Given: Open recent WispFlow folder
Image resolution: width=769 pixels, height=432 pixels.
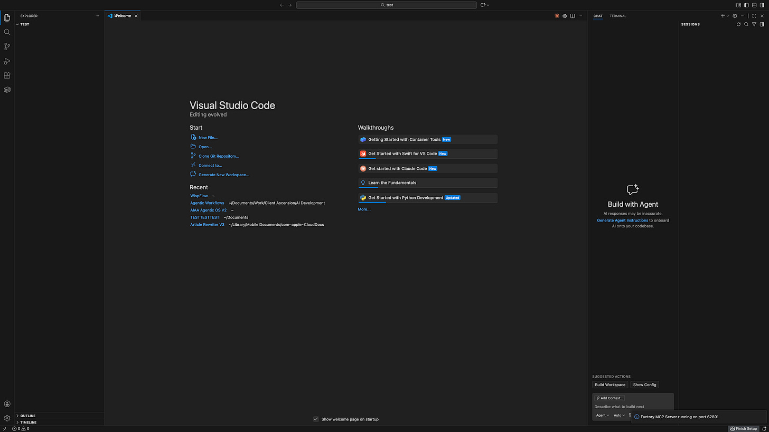Looking at the screenshot, I should [199, 196].
